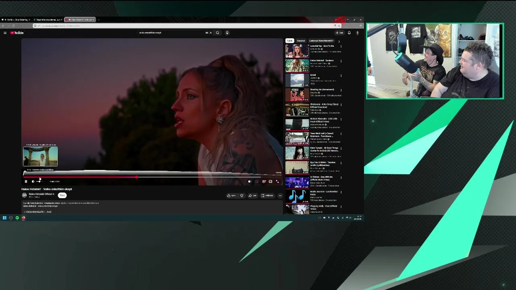Viewport: 516px width, 290px height.
Task: Click the browser reload button
Action: click(14, 26)
